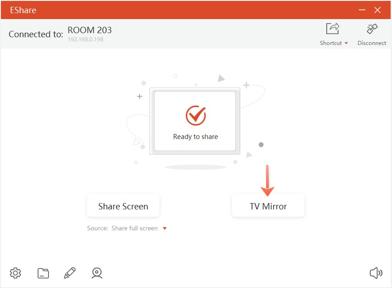Click the 'Share full screen' source selector
The height and width of the screenshot is (288, 392).
(135, 228)
